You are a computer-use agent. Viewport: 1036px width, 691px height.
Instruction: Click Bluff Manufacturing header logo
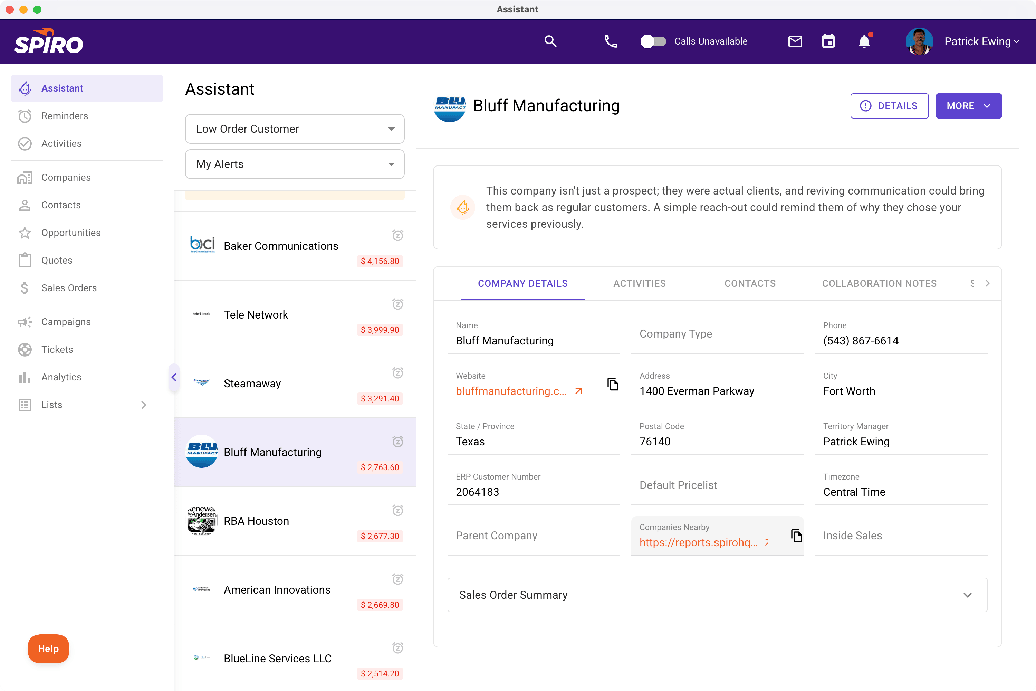(450, 106)
